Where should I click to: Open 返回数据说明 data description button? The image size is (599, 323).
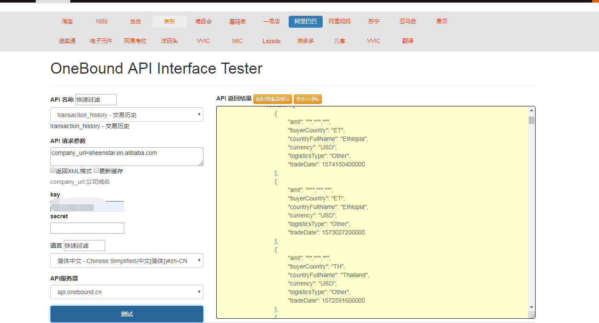[272, 99]
